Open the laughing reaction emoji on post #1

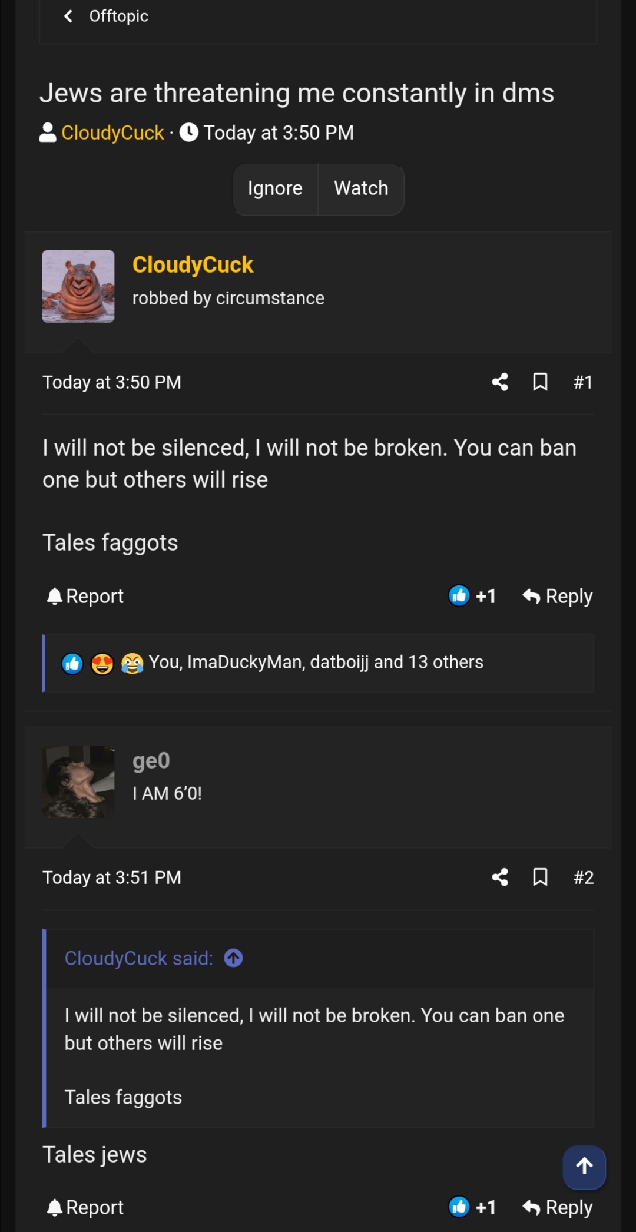(132, 662)
